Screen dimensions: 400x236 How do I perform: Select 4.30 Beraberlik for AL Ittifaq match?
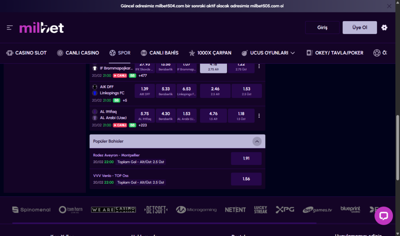click(x=166, y=116)
